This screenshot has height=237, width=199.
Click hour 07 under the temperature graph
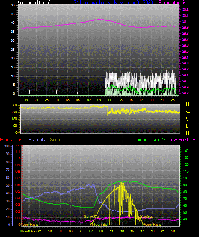91,231
